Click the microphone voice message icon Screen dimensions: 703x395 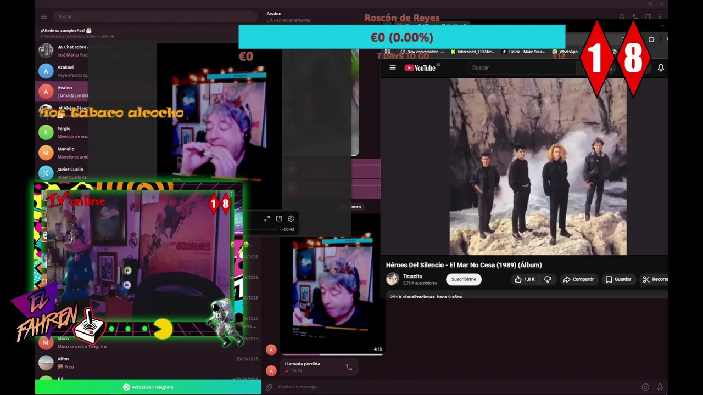(x=660, y=387)
